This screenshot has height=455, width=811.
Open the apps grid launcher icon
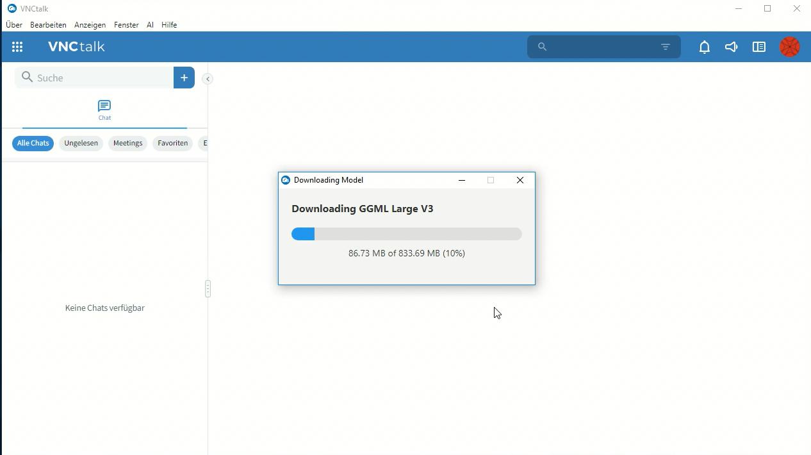pyautogui.click(x=17, y=47)
